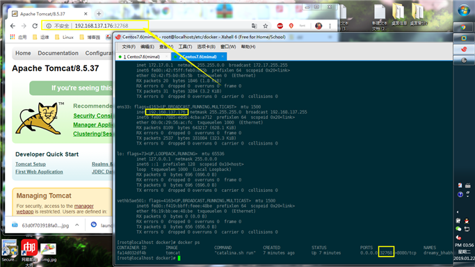475x267 pixels.
Task: Click the '7 minutes ago' created value
Action: tap(279, 253)
